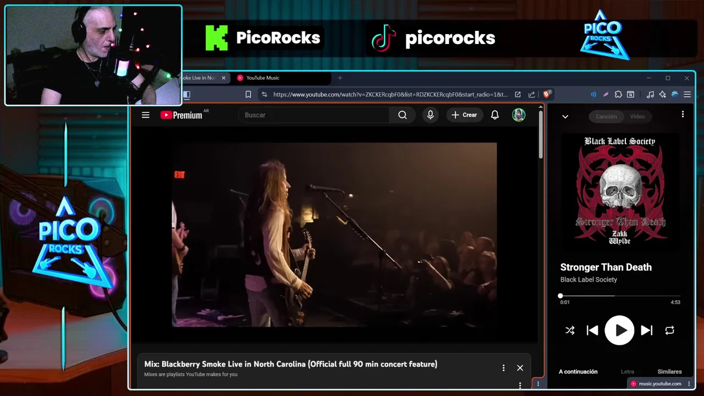The height and width of the screenshot is (396, 704).
Task: Open a new browser tab
Action: (340, 78)
